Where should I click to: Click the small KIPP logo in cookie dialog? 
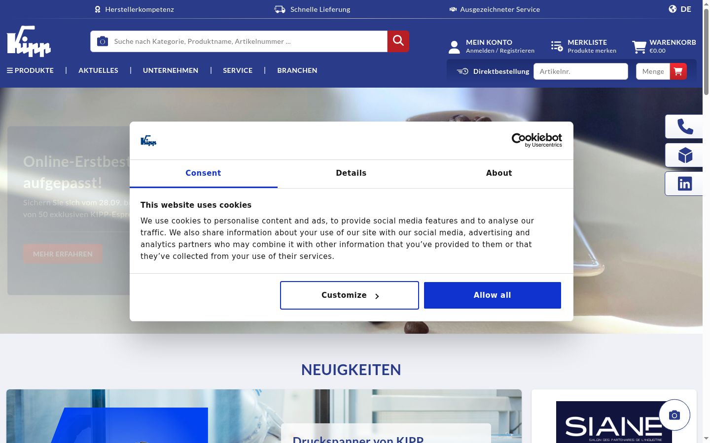click(x=148, y=141)
